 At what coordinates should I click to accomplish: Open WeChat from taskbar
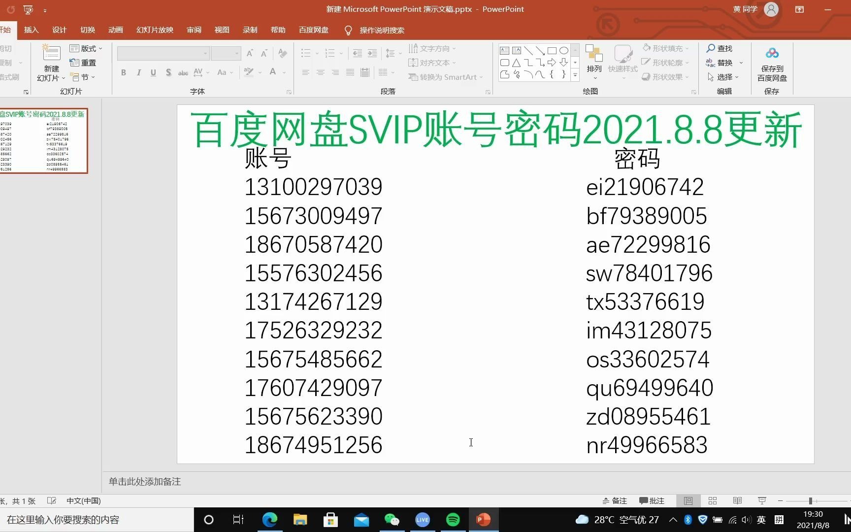[x=392, y=520]
